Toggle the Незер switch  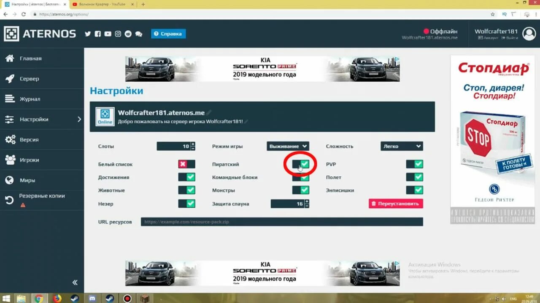(186, 204)
